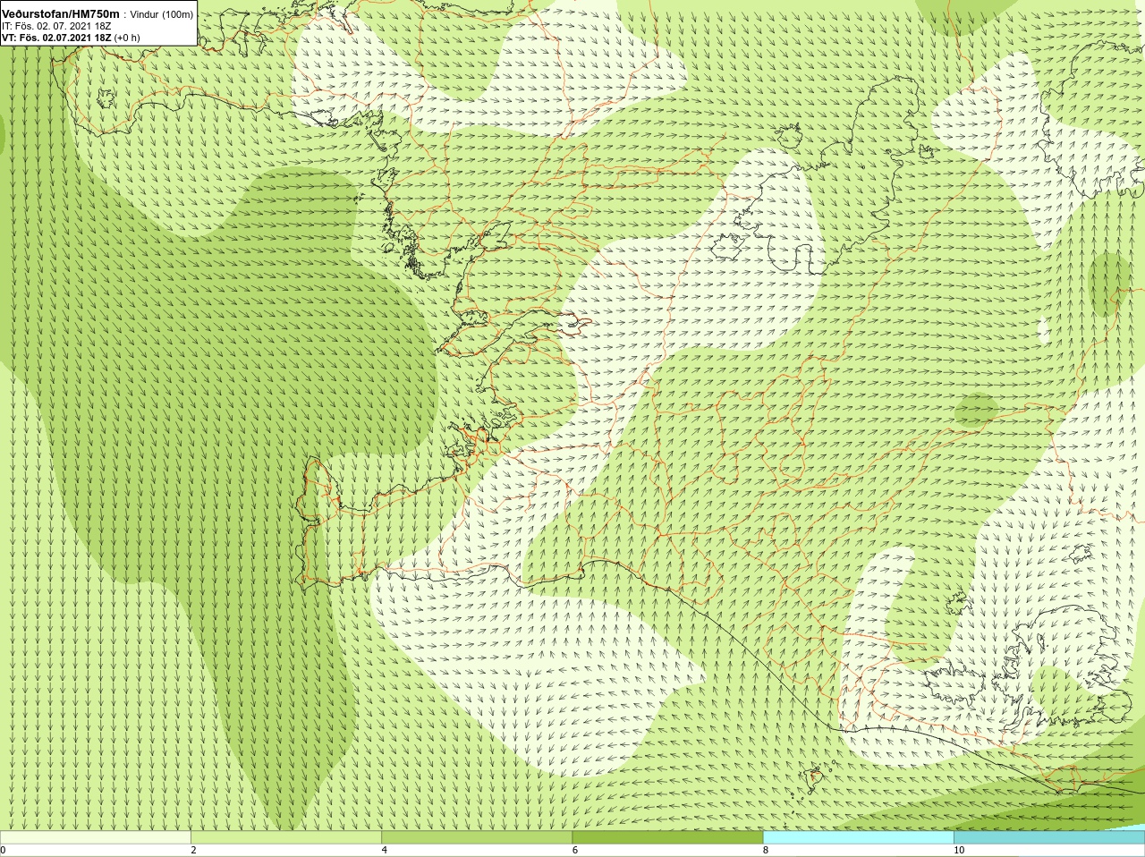Click the legend value '2'
The height and width of the screenshot is (857, 1145).
click(x=194, y=850)
